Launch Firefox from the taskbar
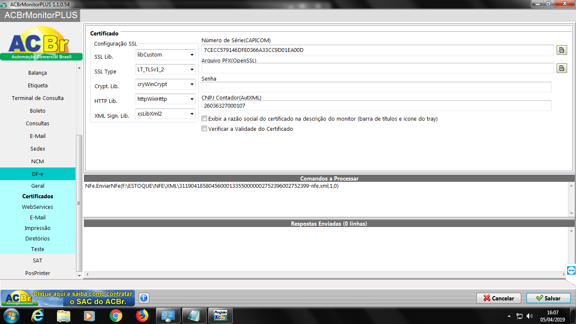Image resolution: width=576 pixels, height=324 pixels. coord(142,316)
